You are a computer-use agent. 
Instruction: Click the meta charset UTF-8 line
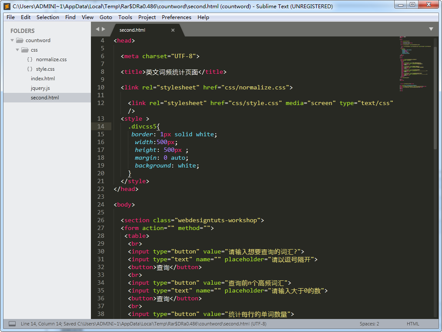(x=160, y=56)
